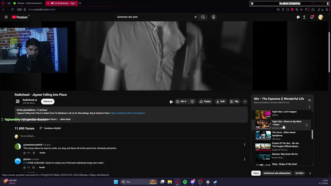Open the YouTube create upload icon
Viewport: 331px width, 186px height.
304,17
